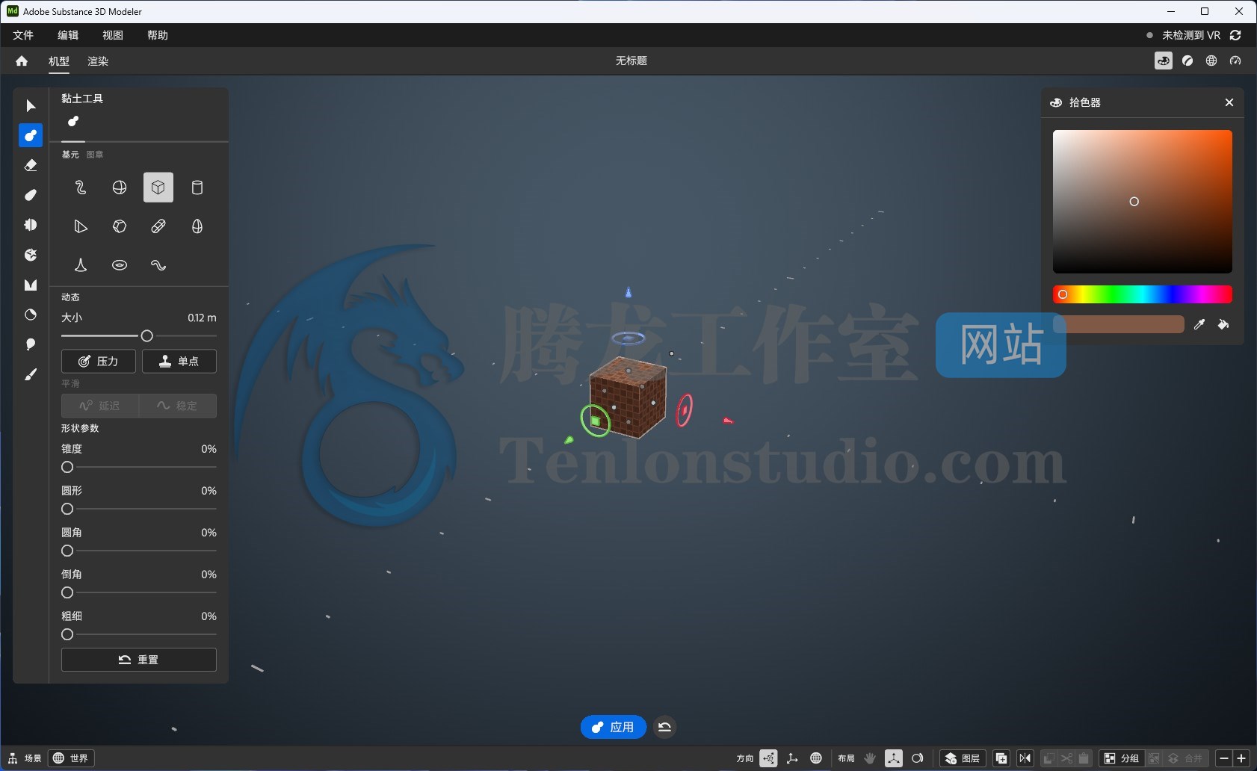Choose the wavy tube primitive

(x=158, y=265)
